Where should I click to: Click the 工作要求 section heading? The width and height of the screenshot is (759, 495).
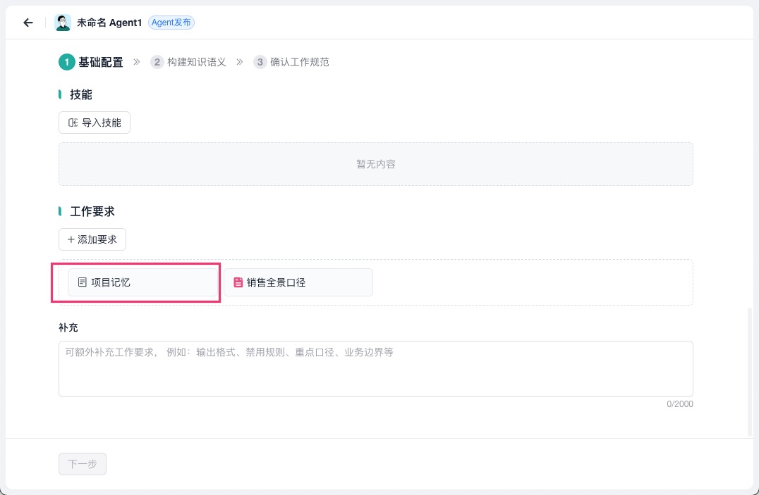(x=92, y=212)
